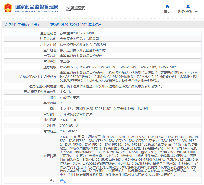Click the 产品名称 label
Viewport: 204px width, 185px height.
[x=50, y=56]
